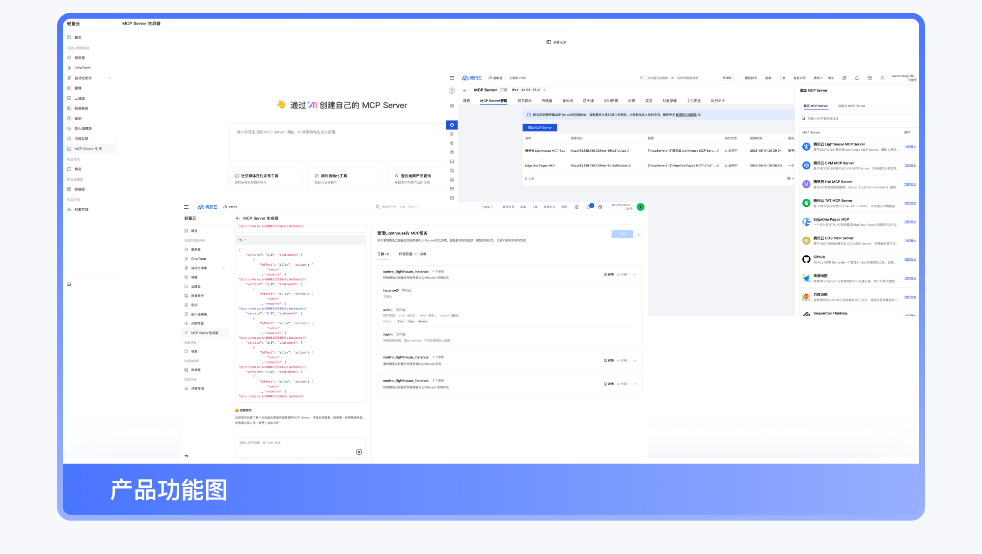
Task: Click the waving hand emoji in the heading
Action: click(x=281, y=105)
